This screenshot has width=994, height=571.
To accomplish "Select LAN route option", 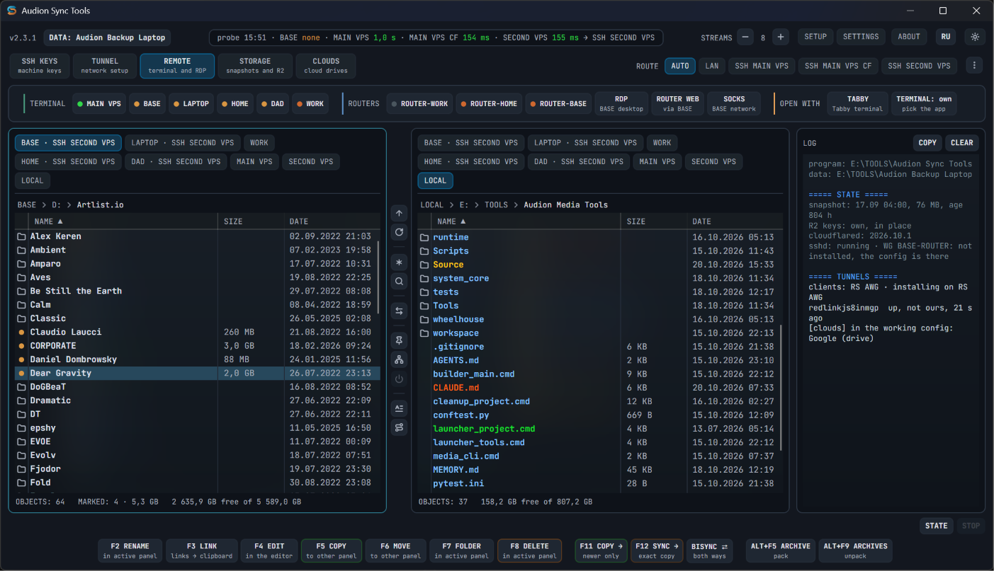I will [712, 66].
